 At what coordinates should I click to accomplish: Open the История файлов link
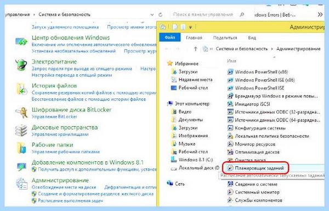tap(54, 86)
